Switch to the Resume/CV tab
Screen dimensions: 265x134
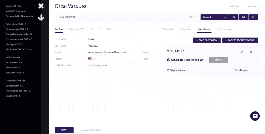pyautogui.click(x=77, y=29)
